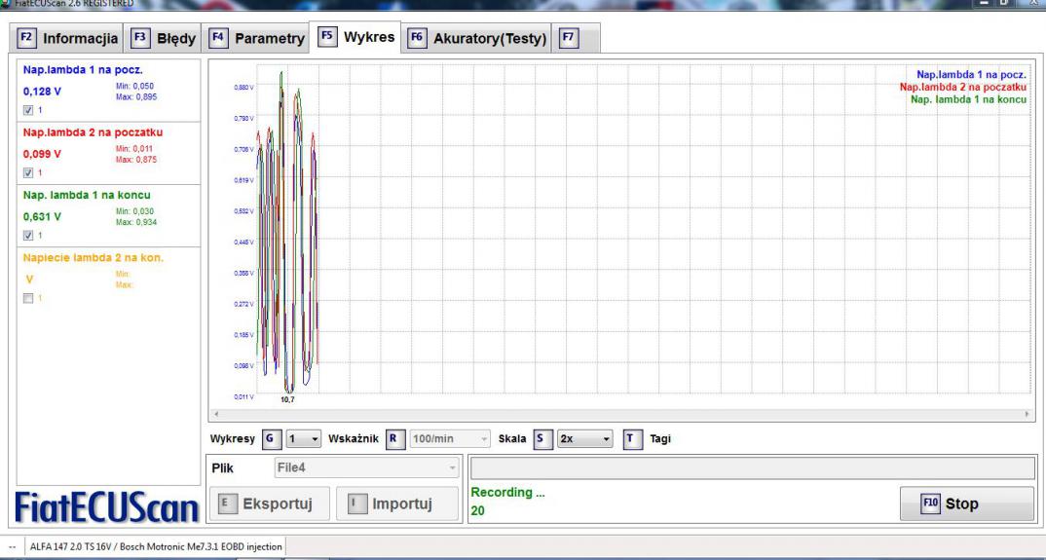Click the Importuj button
Image resolution: width=1046 pixels, height=560 pixels.
click(x=397, y=504)
